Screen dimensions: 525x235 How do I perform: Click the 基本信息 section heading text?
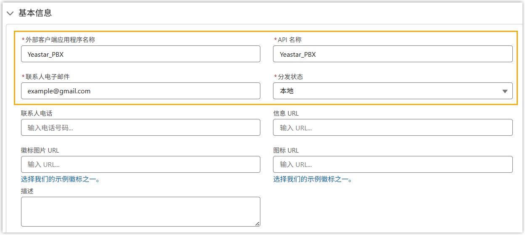coord(35,13)
